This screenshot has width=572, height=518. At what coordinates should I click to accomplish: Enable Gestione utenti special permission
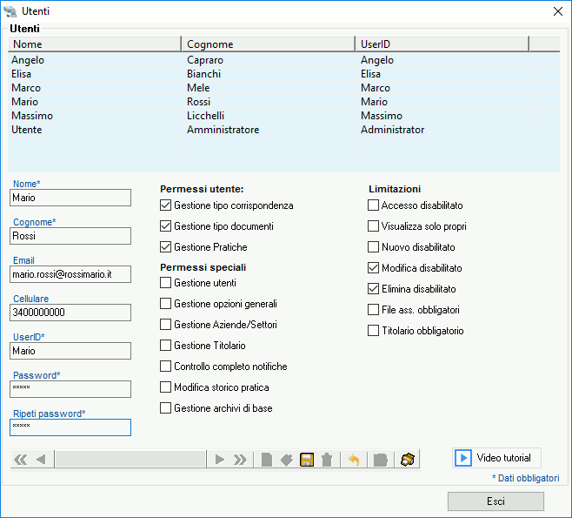click(x=166, y=283)
